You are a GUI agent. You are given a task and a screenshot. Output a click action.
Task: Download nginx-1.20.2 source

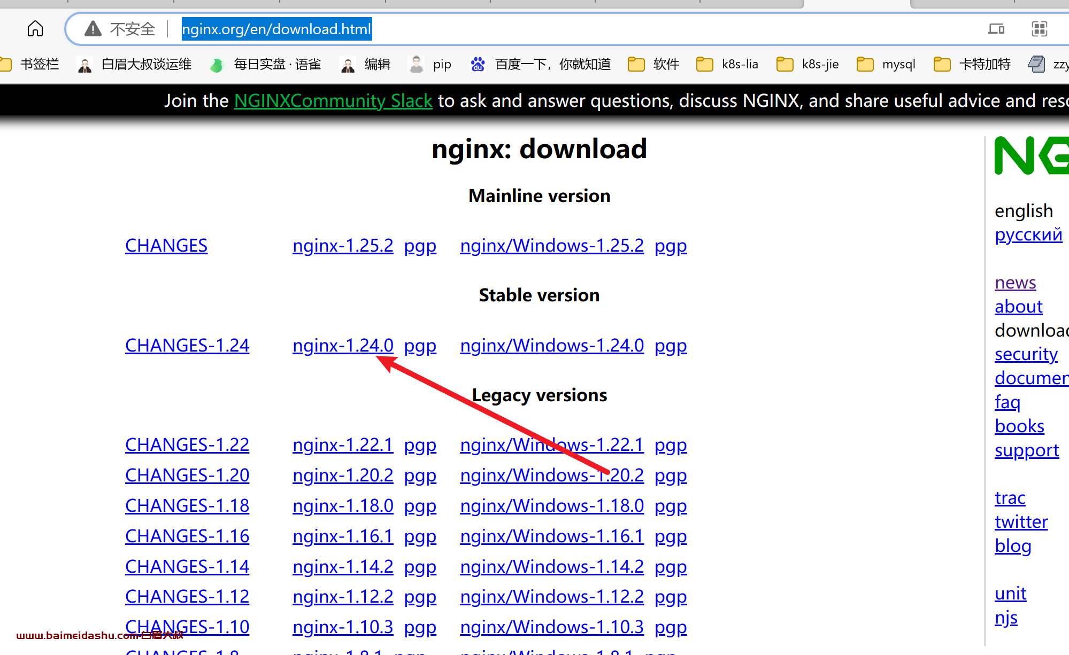tap(343, 475)
